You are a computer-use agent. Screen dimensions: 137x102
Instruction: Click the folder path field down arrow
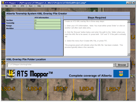(114, 66)
